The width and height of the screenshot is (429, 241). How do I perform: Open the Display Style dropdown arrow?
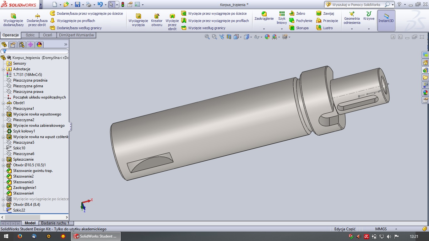point(251,37)
